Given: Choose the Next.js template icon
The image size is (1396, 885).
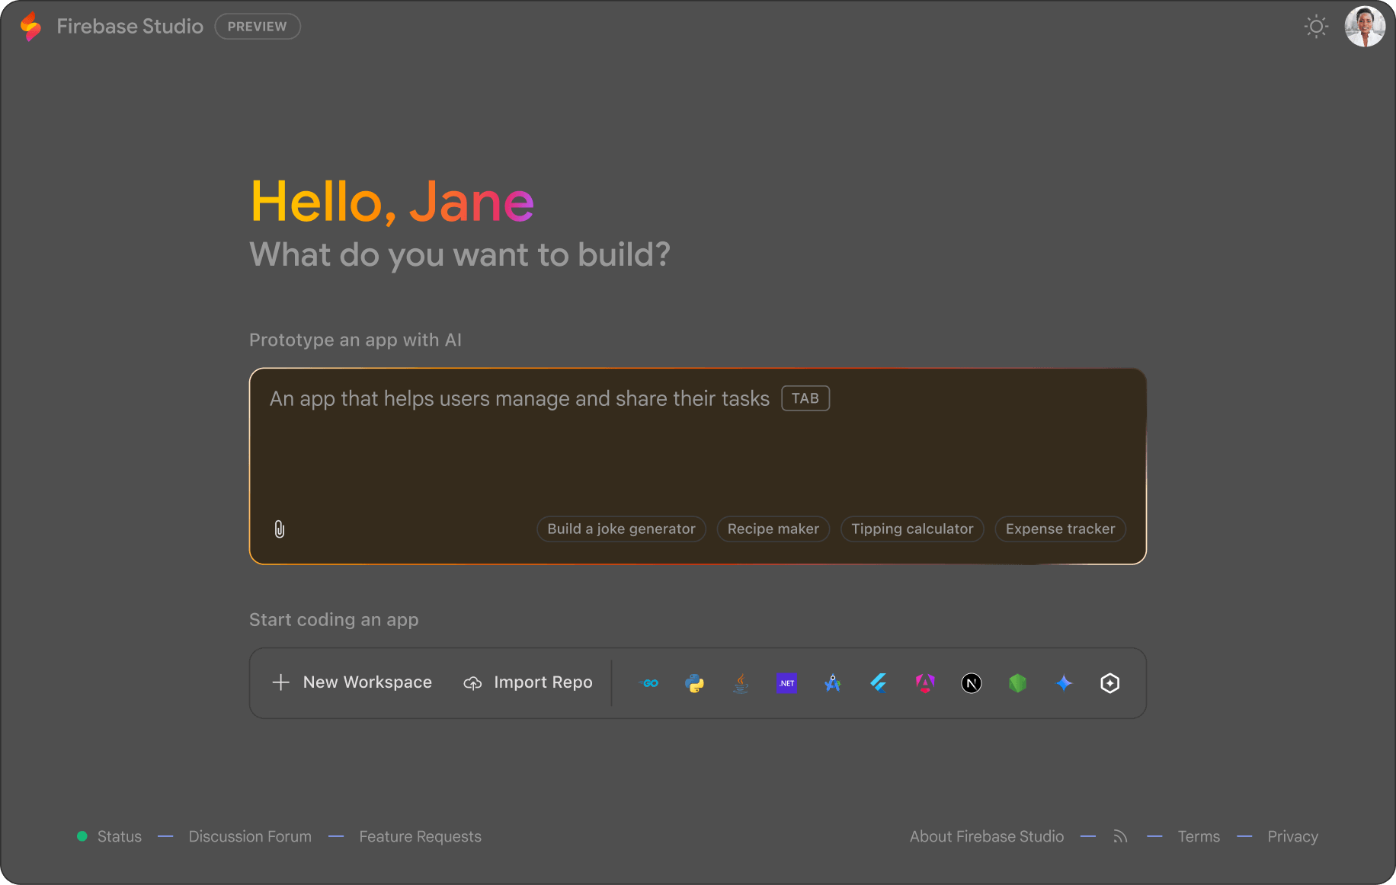Looking at the screenshot, I should [971, 683].
